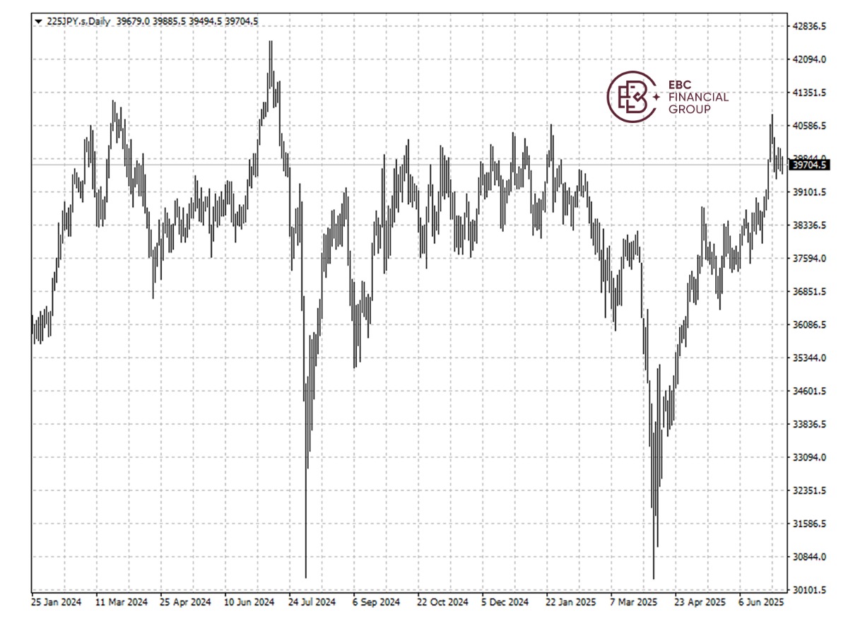Click the 37594.0 price axis label
This screenshot has width=848, height=624.
811,259
